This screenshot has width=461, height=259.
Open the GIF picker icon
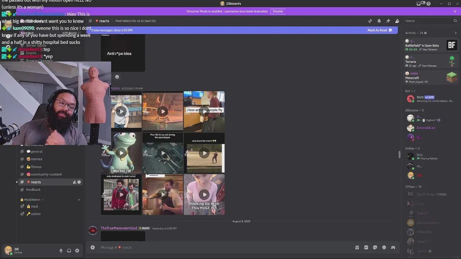click(366, 247)
